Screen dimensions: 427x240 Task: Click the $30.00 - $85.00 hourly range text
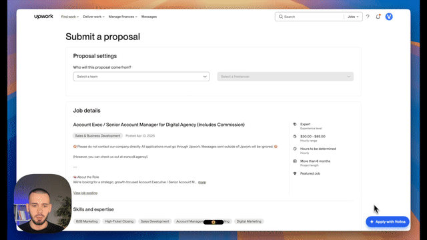[313, 136]
